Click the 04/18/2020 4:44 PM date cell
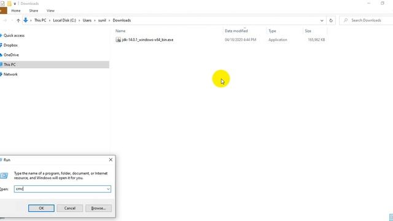The height and width of the screenshot is (221, 393). [x=240, y=40]
